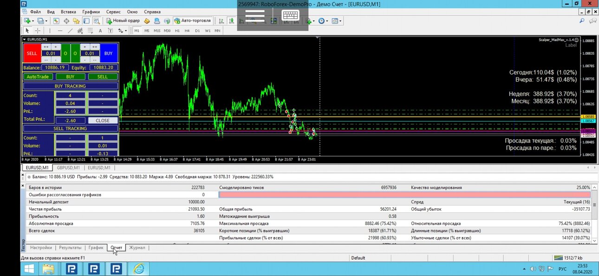Select the cursor arrow tool
The image size is (599, 276).
[x=27, y=31]
